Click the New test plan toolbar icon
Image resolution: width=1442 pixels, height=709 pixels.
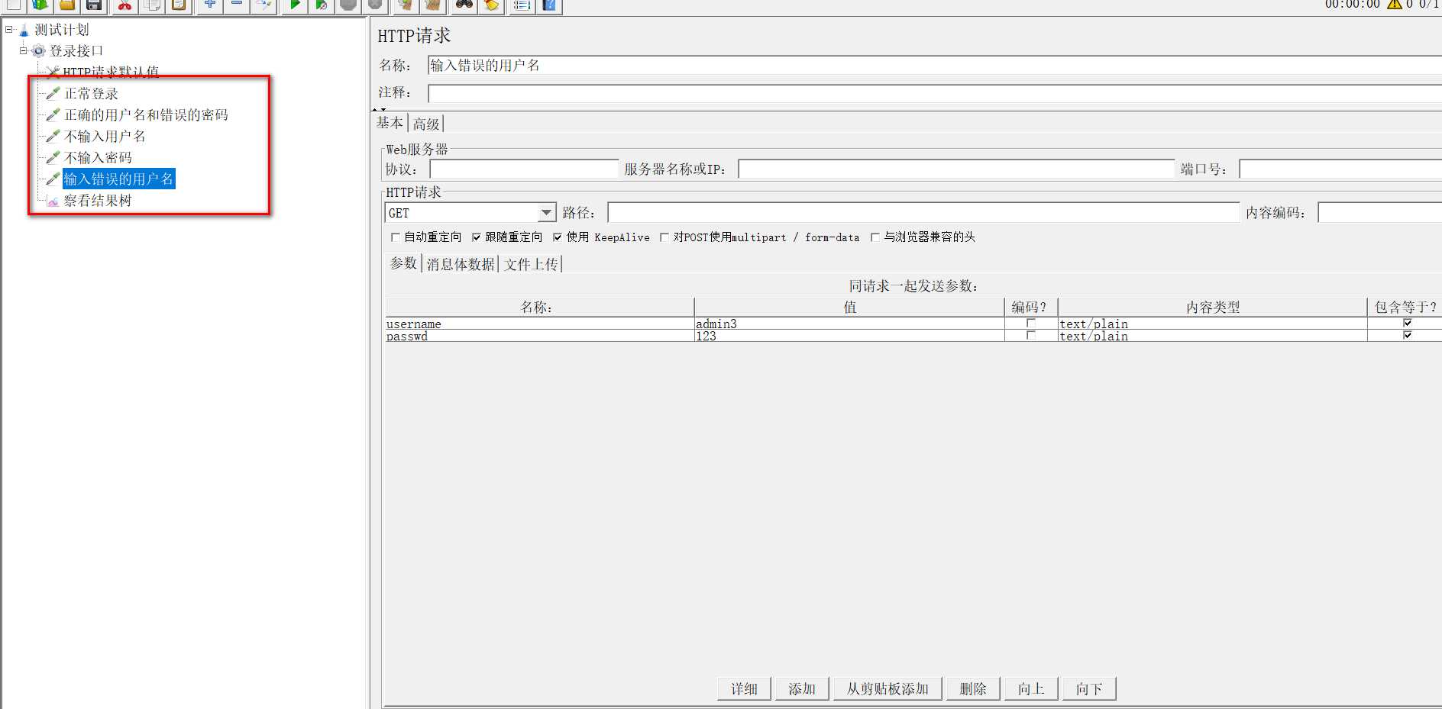pos(13,5)
